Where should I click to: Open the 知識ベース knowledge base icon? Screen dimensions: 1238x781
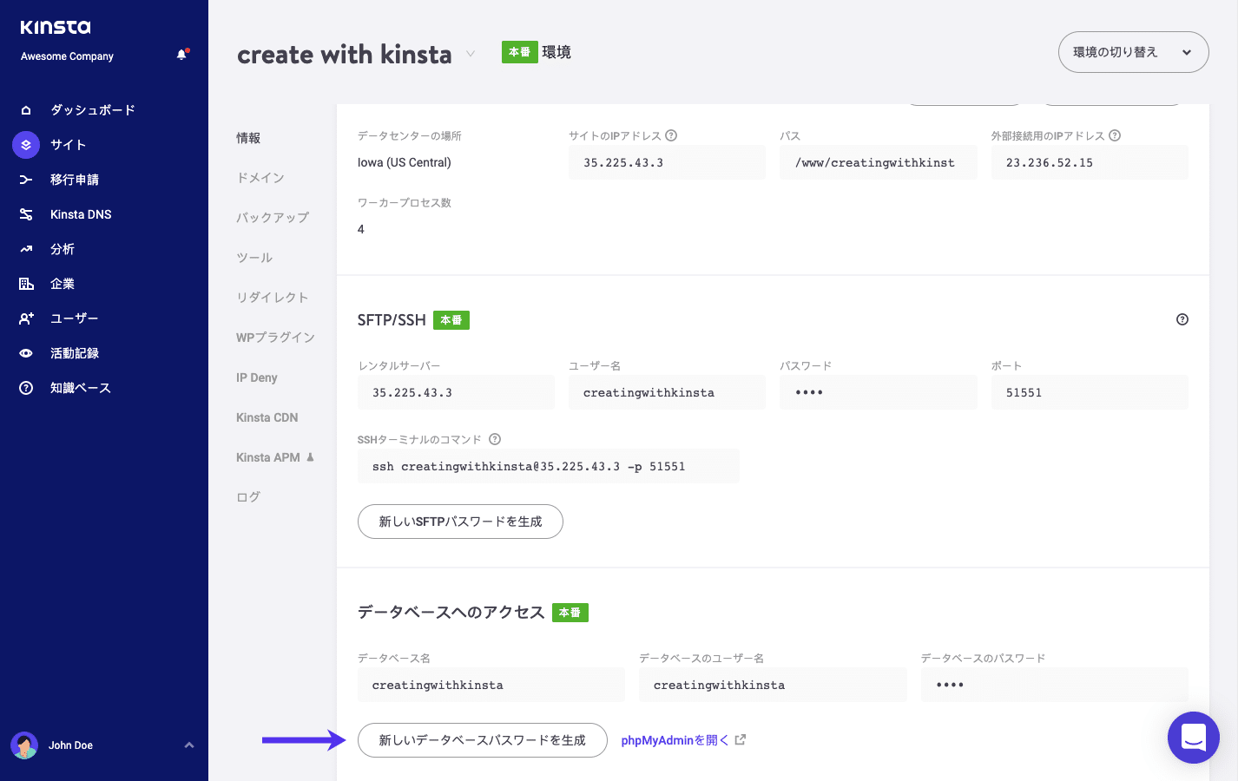click(26, 387)
